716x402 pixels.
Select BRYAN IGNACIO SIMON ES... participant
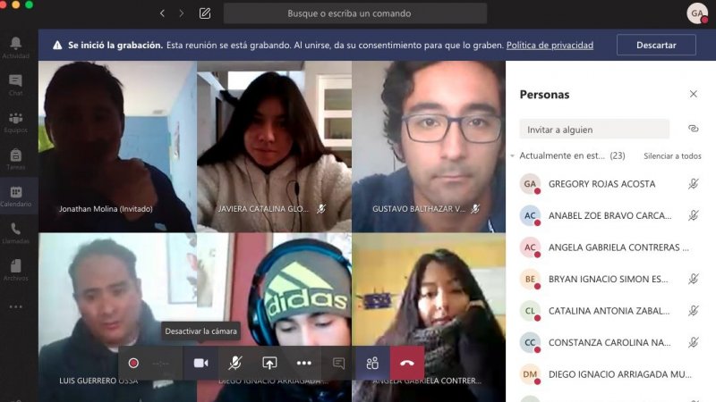610,279
